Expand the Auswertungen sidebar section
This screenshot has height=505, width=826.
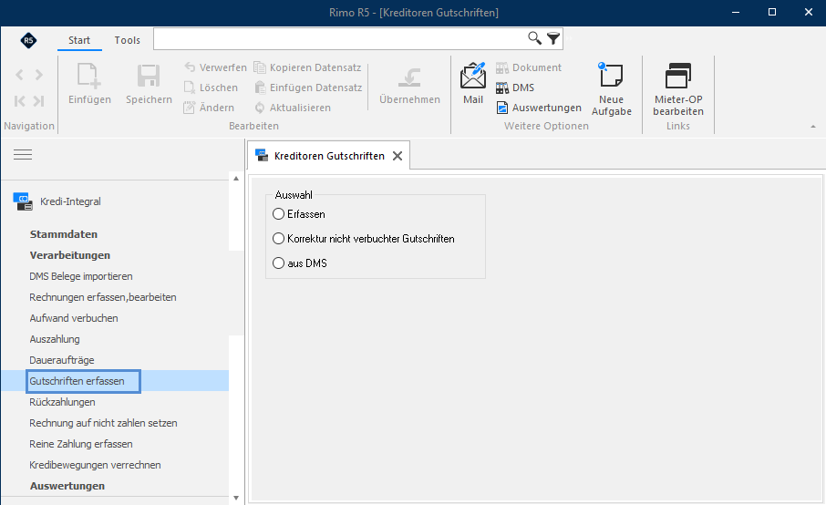(x=67, y=486)
